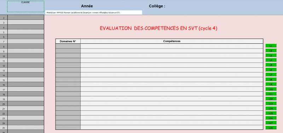
Task: Click the green L1 button
Action: (271, 46)
